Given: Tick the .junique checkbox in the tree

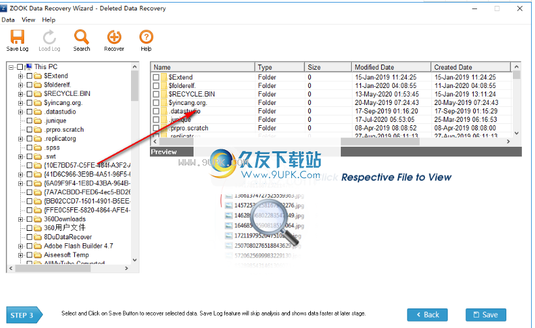Looking at the screenshot, I should pyautogui.click(x=29, y=121).
